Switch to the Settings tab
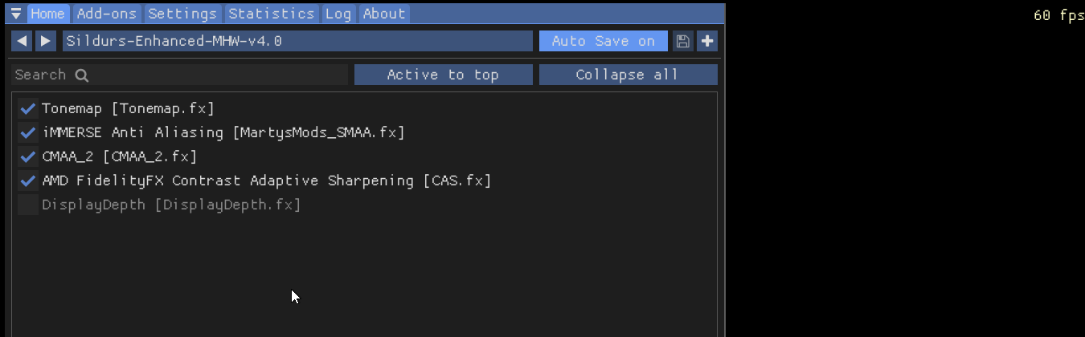Image resolution: width=1085 pixels, height=337 pixels. 182,14
